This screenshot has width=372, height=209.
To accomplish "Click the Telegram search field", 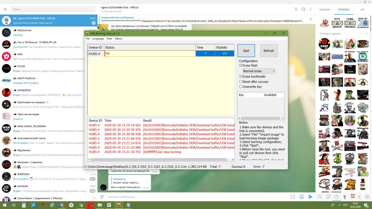I will coord(53,9).
